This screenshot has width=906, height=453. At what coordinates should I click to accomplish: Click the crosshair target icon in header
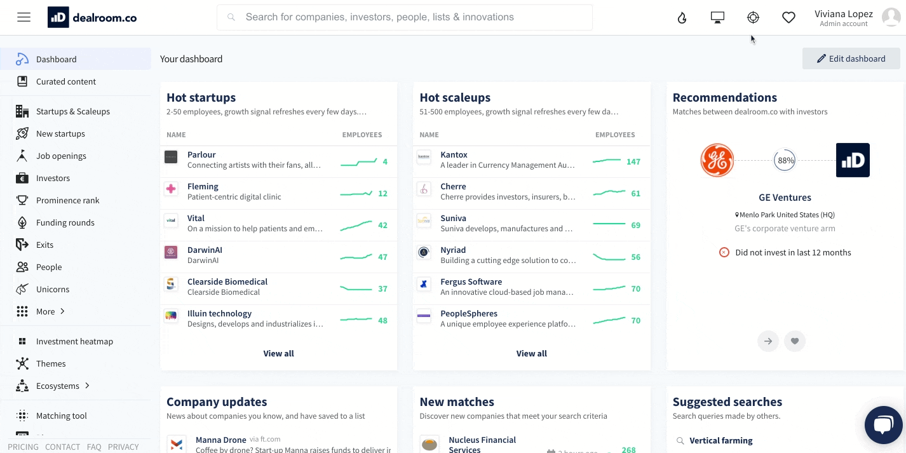[x=753, y=18]
